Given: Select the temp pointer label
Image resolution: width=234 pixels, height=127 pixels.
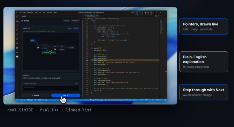Looking at the screenshot, I should (x=53, y=52).
